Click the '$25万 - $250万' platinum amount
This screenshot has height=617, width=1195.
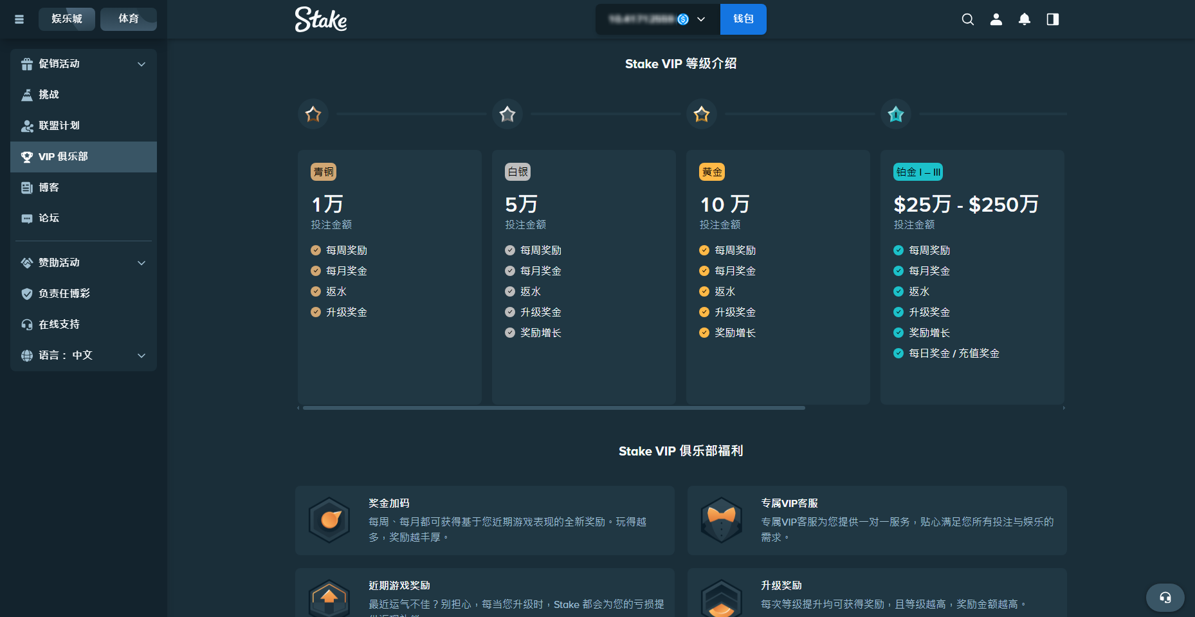point(966,205)
